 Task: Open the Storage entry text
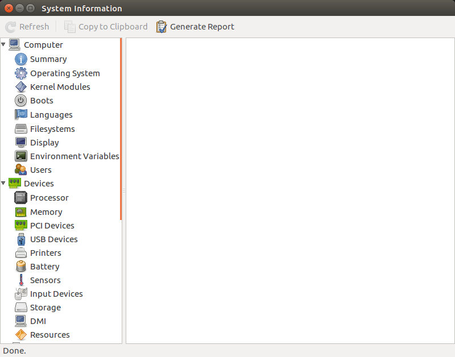[x=45, y=308]
